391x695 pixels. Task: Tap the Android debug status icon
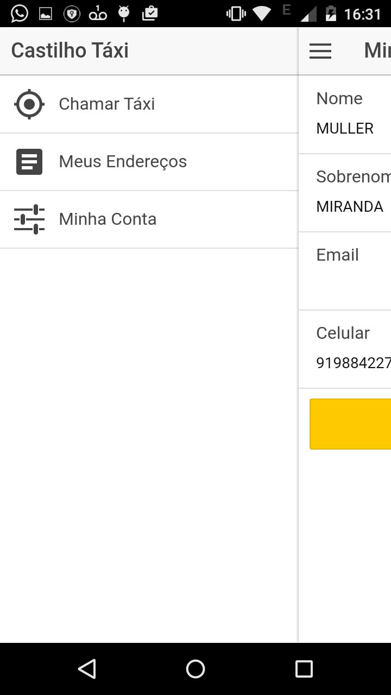click(x=124, y=14)
